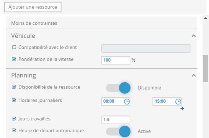Open clock picker for 08:00 start time
Screen dimensions: 209x138
point(127,102)
